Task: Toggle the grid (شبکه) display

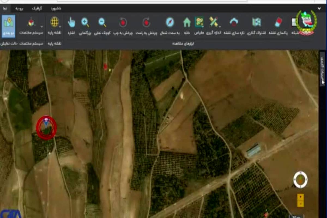Action: click(294, 22)
